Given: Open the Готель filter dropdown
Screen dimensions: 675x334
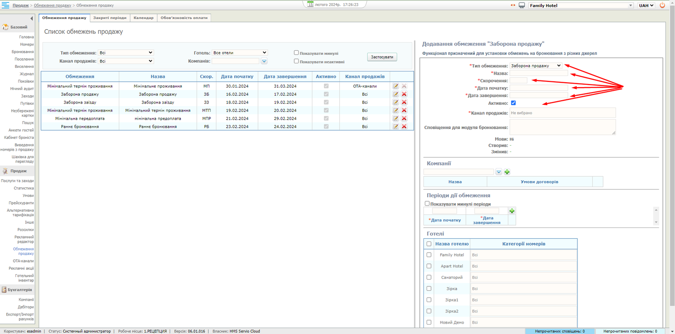Looking at the screenshot, I should (x=240, y=53).
